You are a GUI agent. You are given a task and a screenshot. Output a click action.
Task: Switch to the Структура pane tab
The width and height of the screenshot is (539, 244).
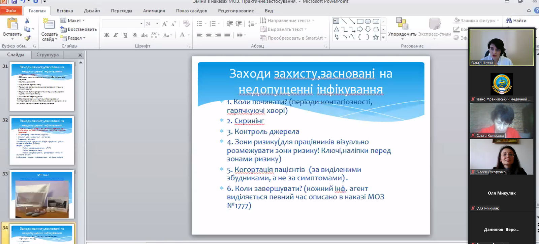47,55
